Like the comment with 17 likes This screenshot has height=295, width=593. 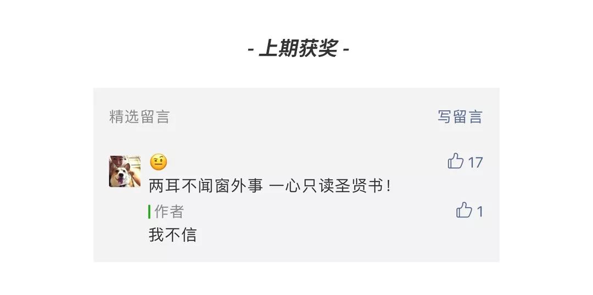(x=456, y=161)
